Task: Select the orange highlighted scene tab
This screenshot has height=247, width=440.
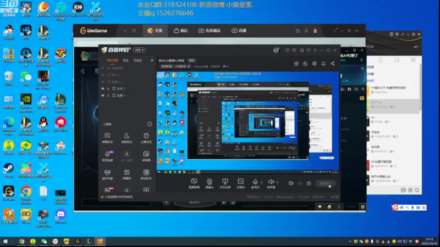Action: click(x=112, y=60)
